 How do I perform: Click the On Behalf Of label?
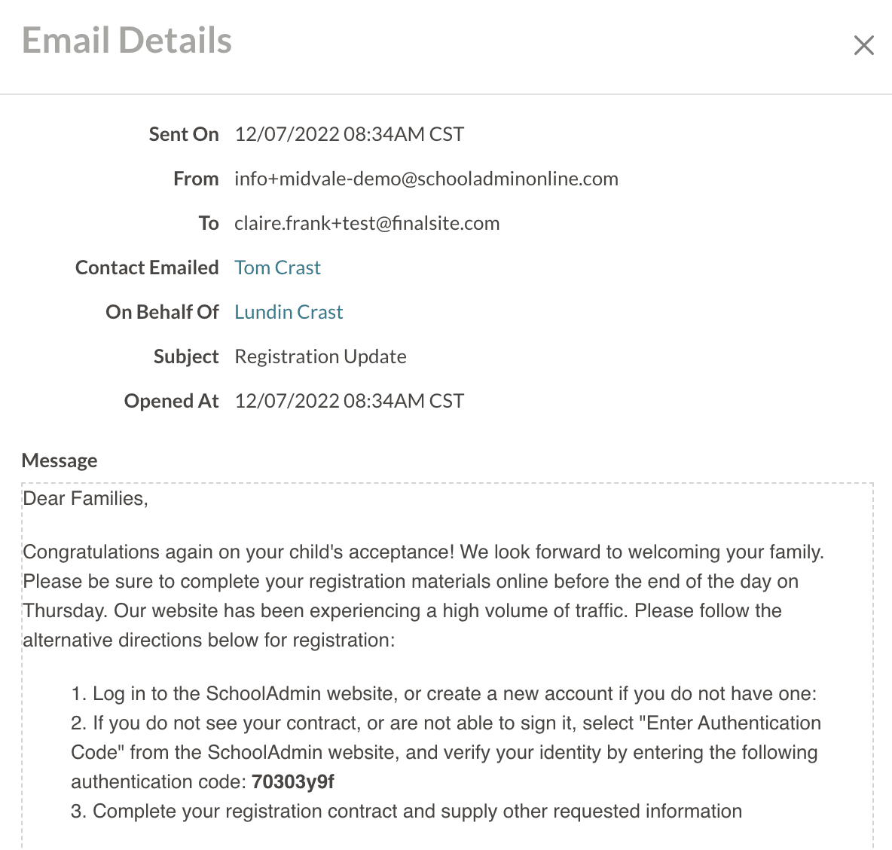click(162, 312)
